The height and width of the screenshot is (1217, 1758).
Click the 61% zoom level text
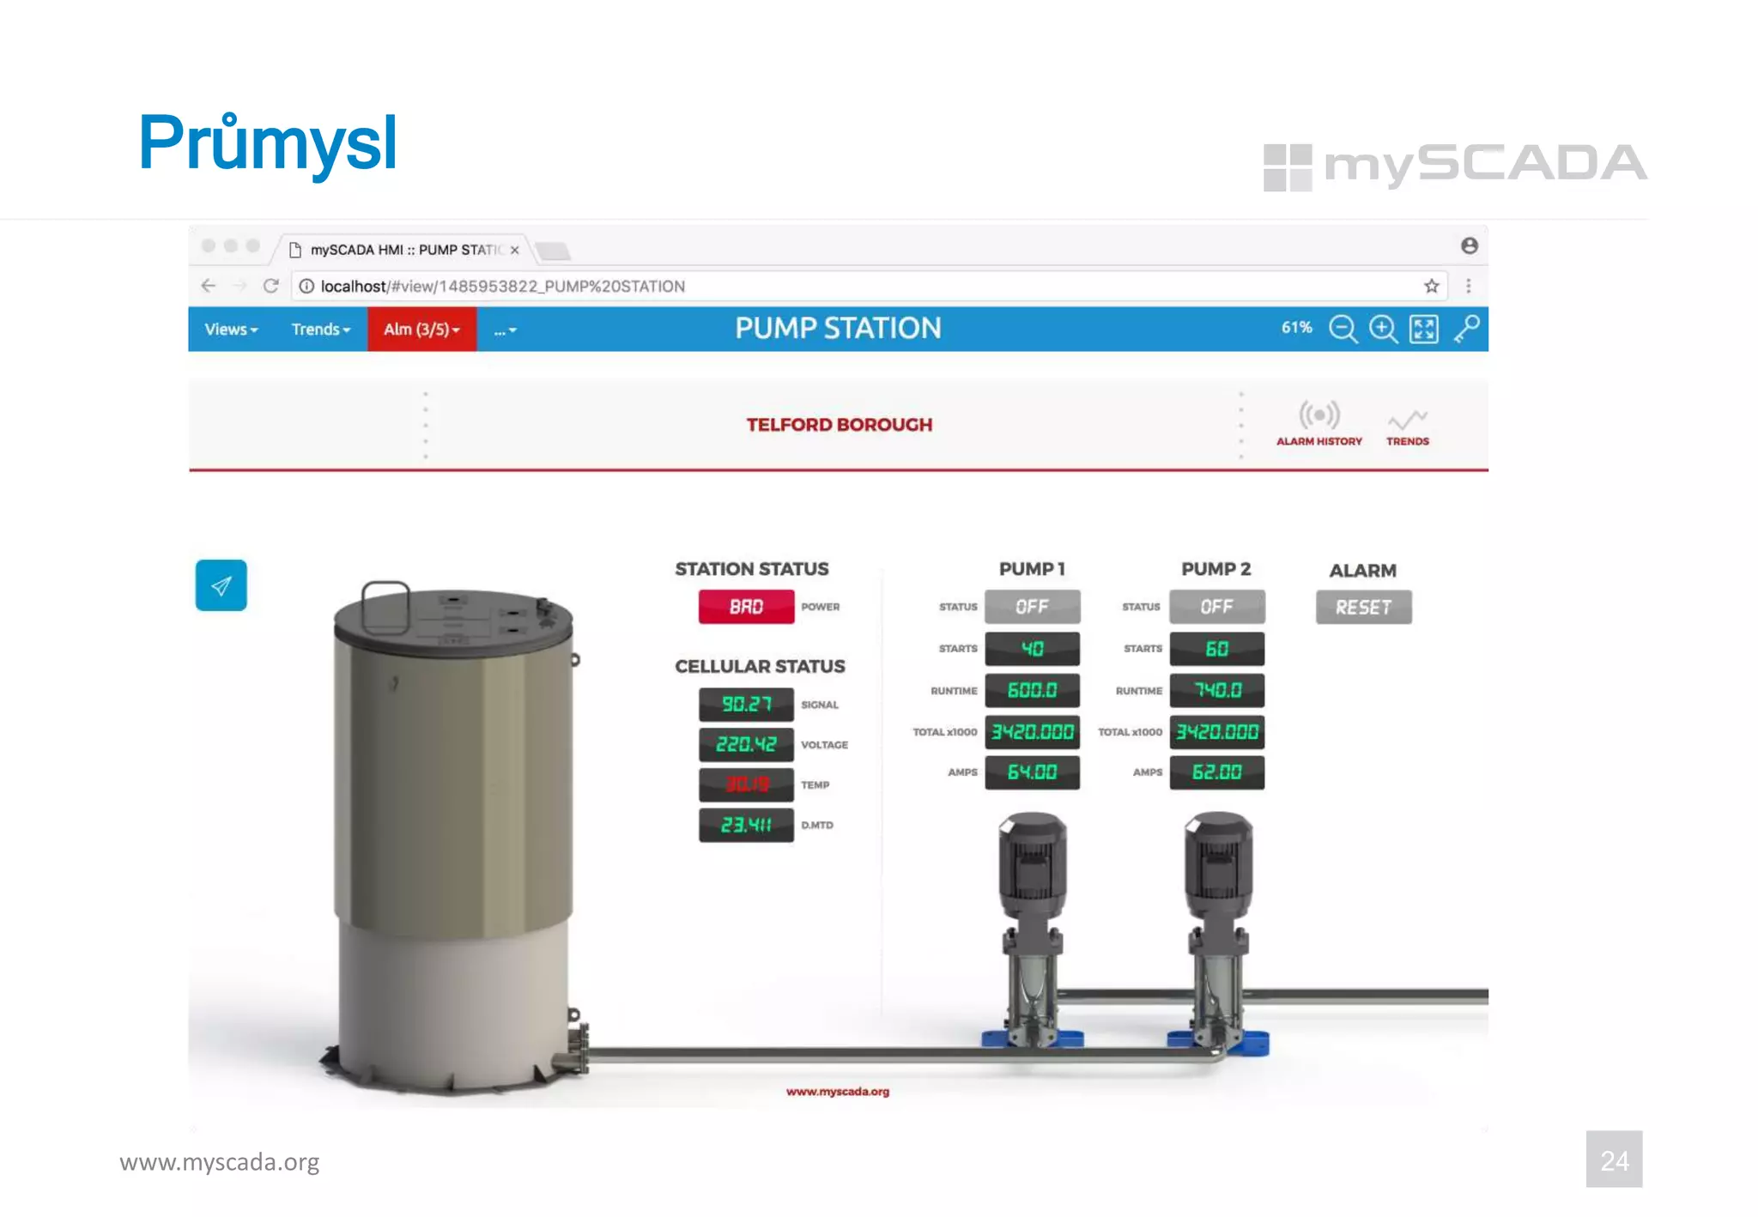(x=1296, y=328)
